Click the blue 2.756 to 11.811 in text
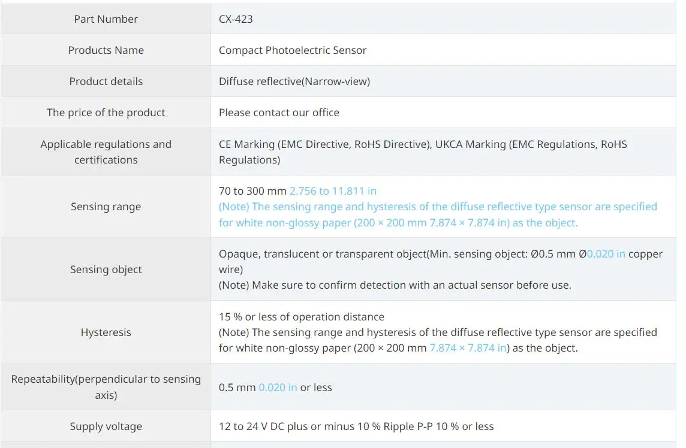This screenshot has height=448, width=686. [x=333, y=191]
